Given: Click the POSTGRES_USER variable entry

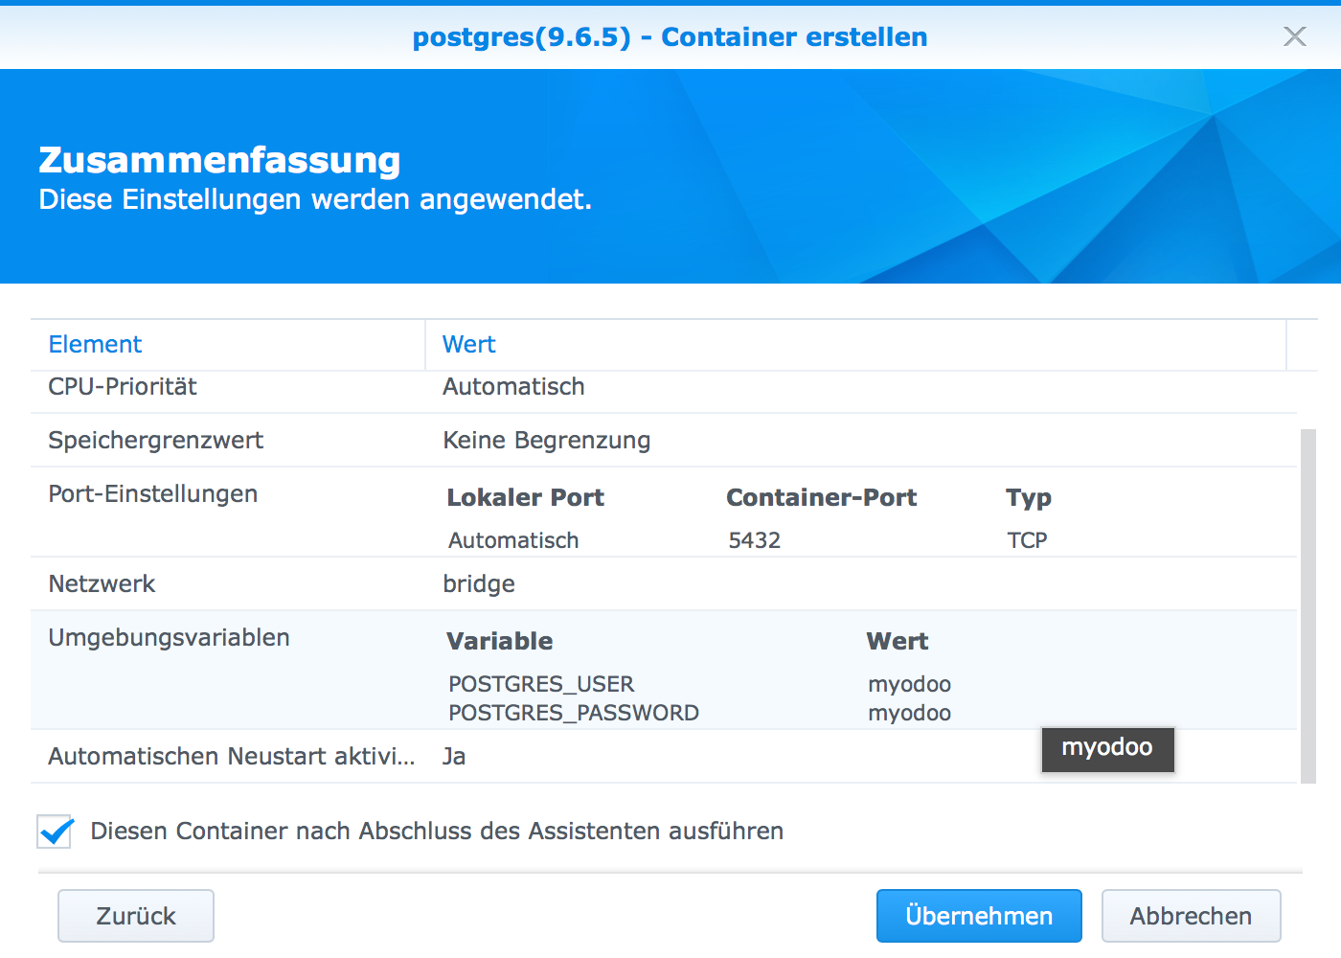Looking at the screenshot, I should click(541, 684).
